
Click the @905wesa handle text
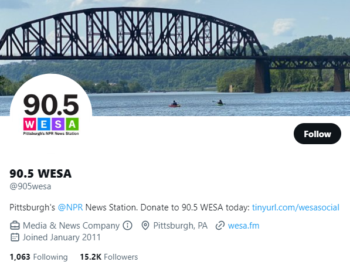30,186
